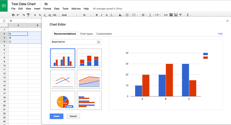Increase decimal places

click(49, 15)
